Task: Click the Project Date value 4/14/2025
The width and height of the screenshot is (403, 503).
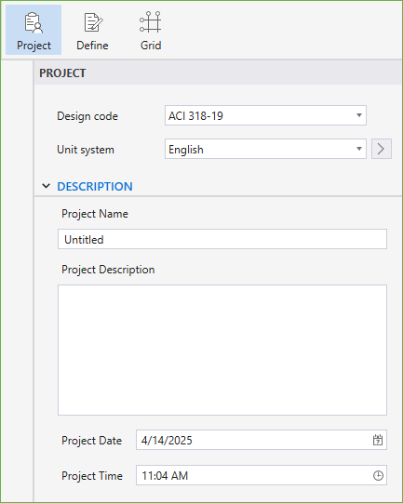Action: pos(167,441)
